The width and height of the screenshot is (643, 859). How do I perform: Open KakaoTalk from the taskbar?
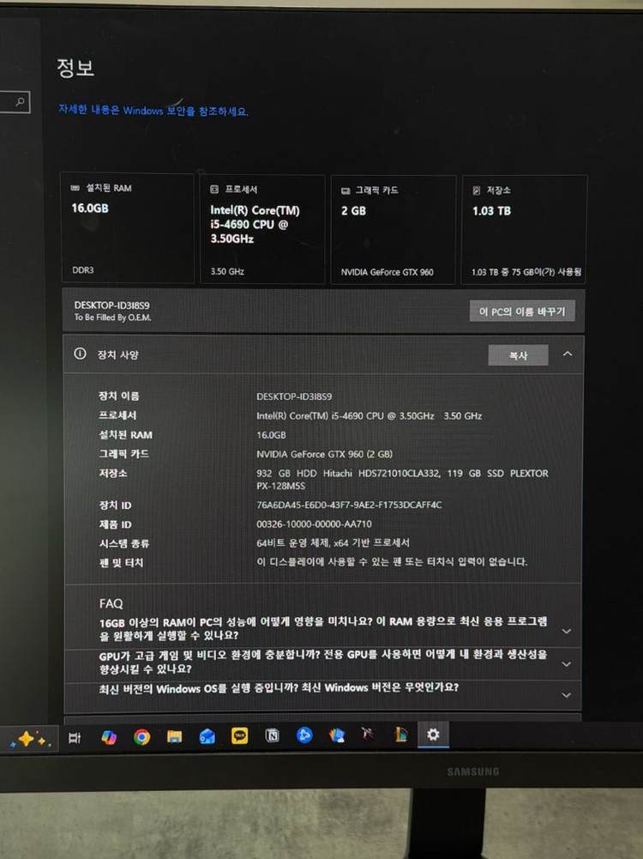click(239, 735)
